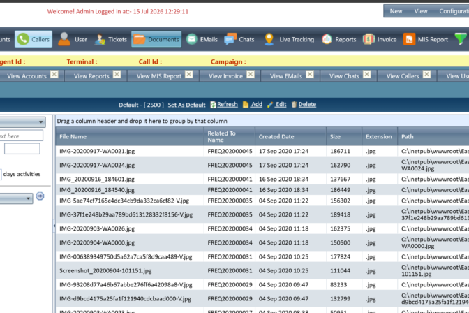Select file IMG-20200917-WA0024.jpg
The image size is (469, 313).
coord(97,165)
